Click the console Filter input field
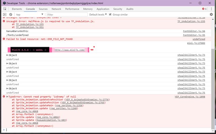216x134 pixels. coord(67,14)
